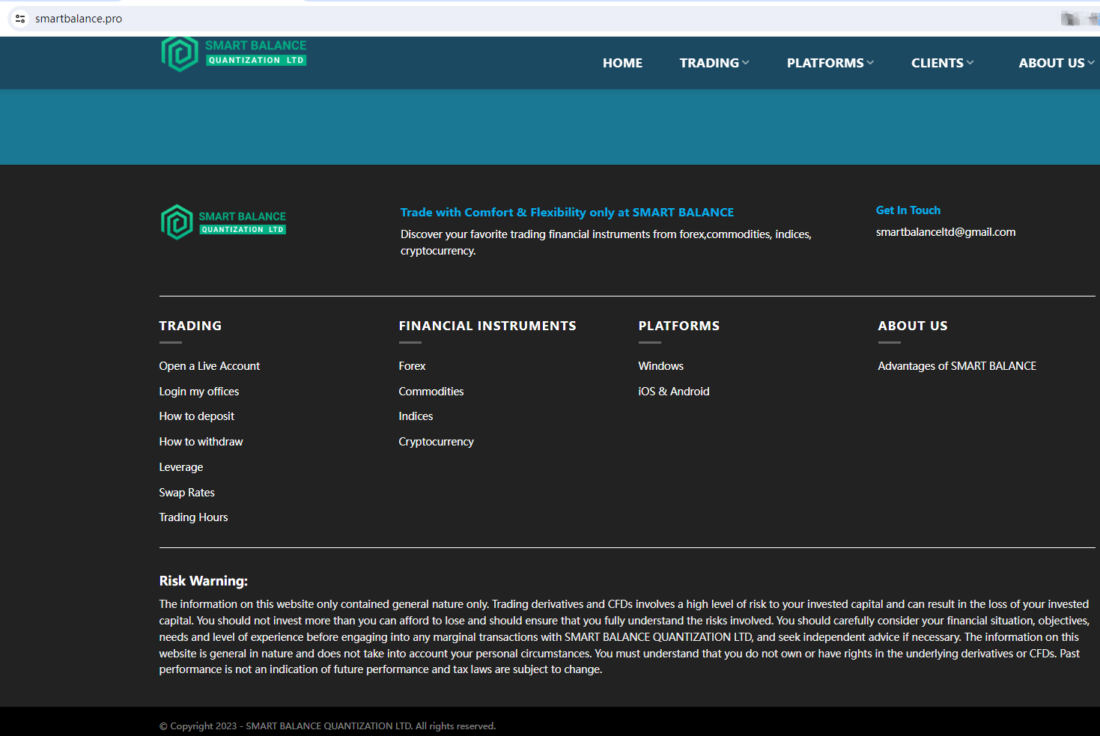Click the Login my offices link
The image size is (1100, 736).
click(x=199, y=392)
